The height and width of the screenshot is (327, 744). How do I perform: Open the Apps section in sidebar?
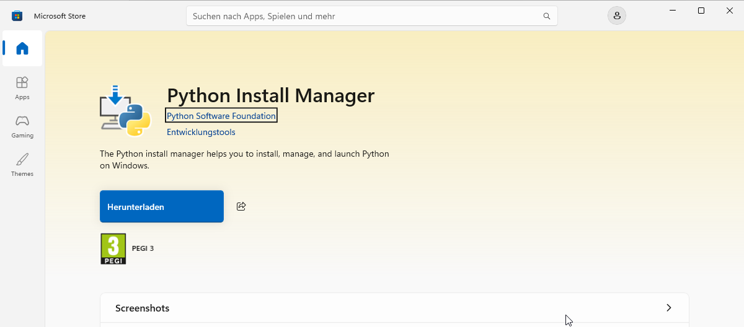22,88
